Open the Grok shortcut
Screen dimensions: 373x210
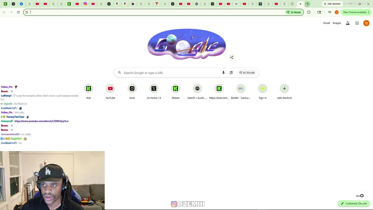pos(132,92)
